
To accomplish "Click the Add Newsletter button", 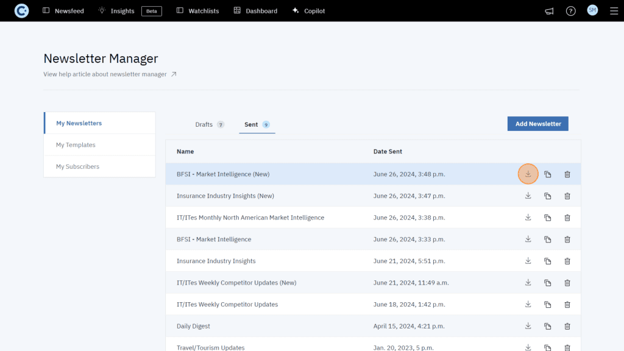I will click(537, 124).
